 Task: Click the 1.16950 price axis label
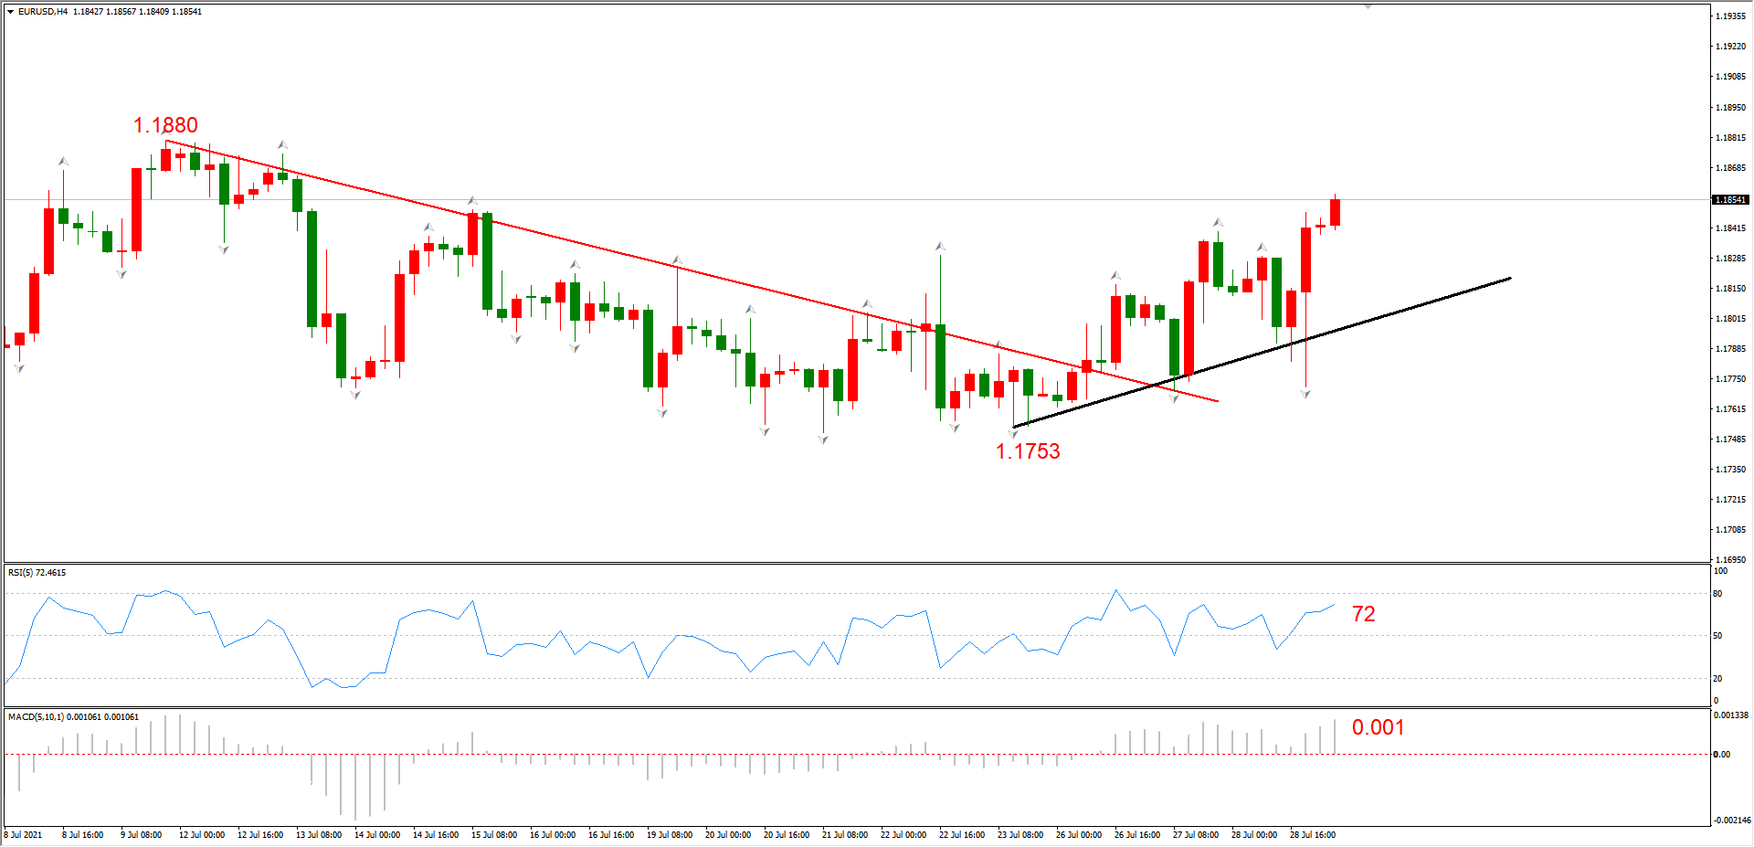[1730, 560]
